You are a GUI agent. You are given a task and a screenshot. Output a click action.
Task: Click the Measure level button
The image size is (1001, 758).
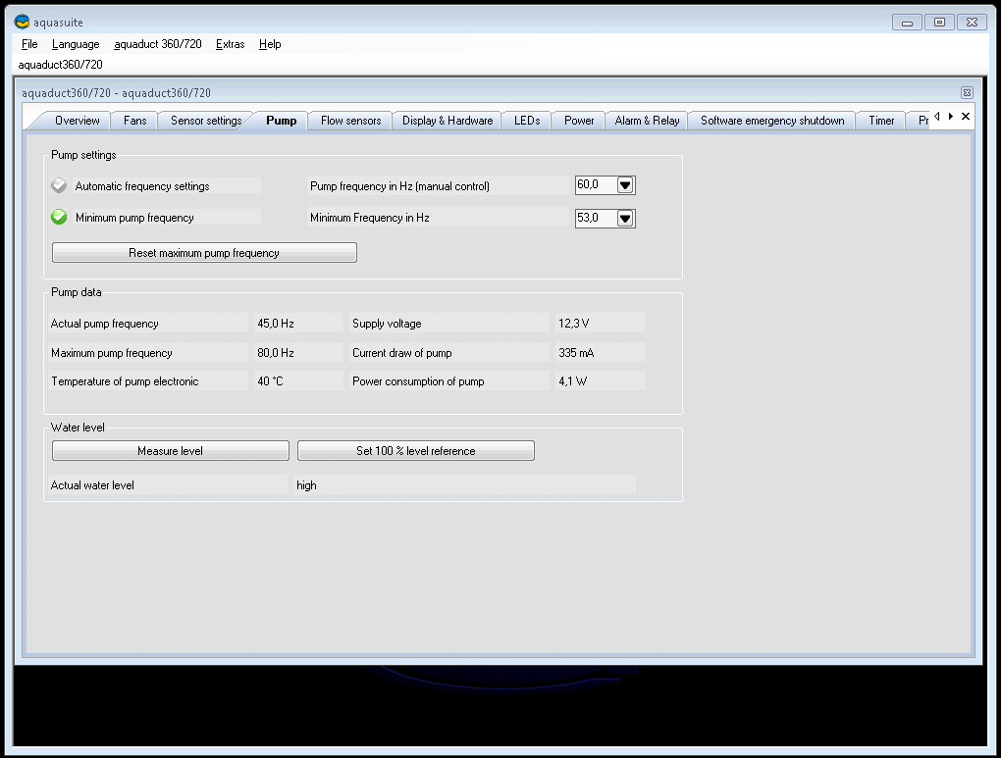pos(171,451)
